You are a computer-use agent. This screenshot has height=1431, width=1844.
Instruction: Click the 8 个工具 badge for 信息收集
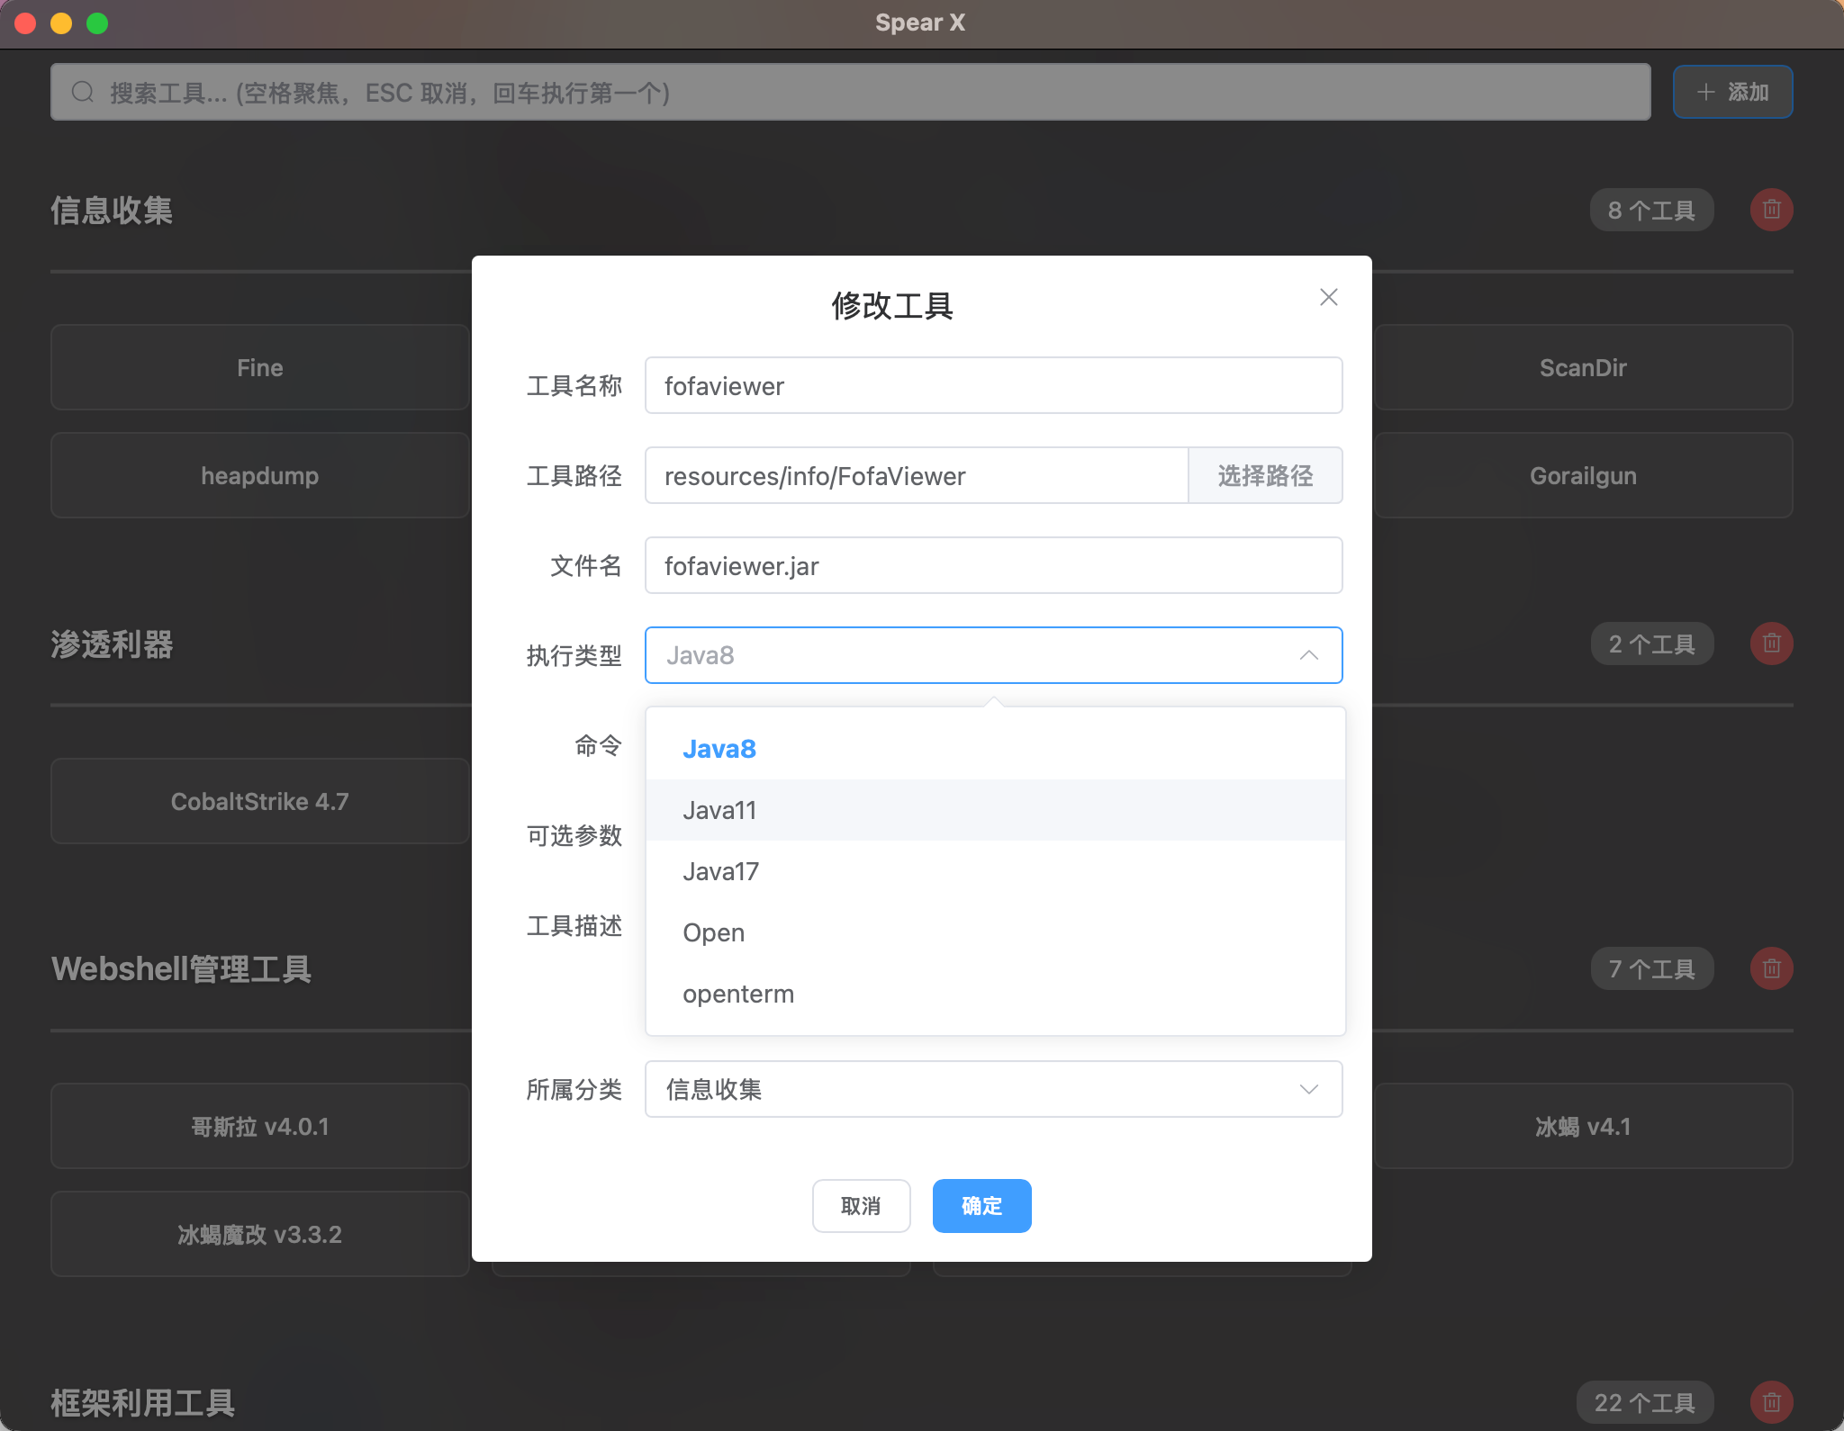1651,210
